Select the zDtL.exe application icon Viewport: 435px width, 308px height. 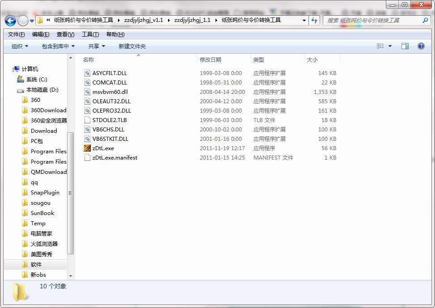(87, 148)
